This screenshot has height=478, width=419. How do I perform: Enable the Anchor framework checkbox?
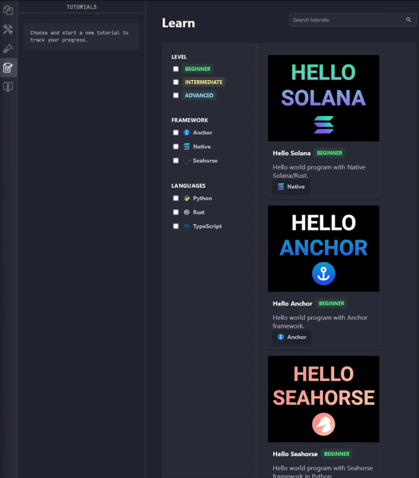(175, 132)
